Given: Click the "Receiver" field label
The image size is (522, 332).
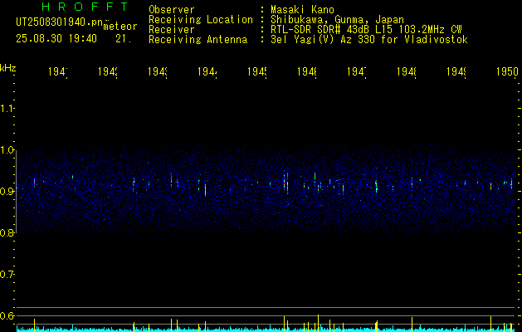Looking at the screenshot, I should tap(172, 30).
